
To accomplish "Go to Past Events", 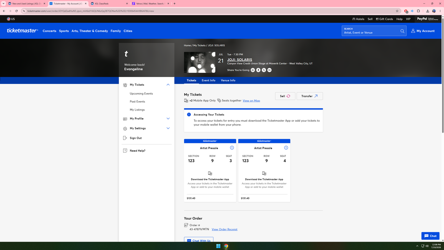I will coord(137,102).
